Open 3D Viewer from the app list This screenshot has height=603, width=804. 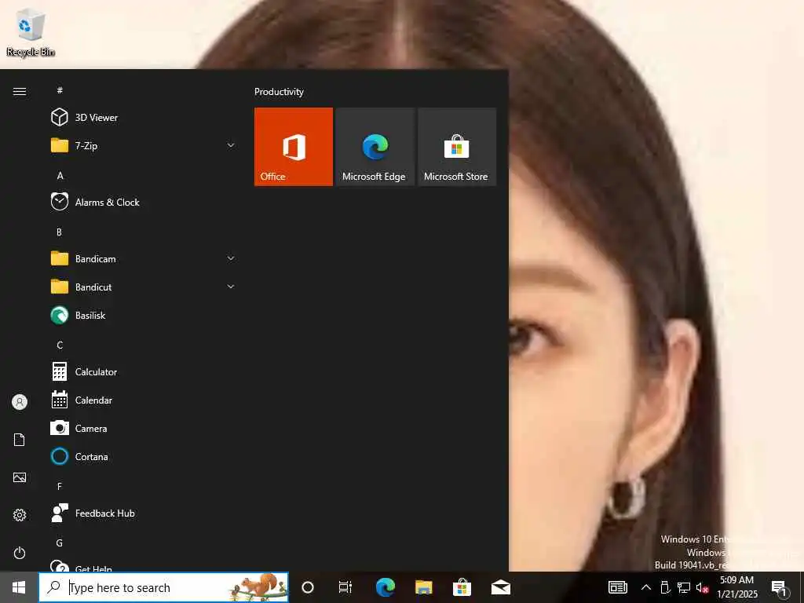click(144, 118)
